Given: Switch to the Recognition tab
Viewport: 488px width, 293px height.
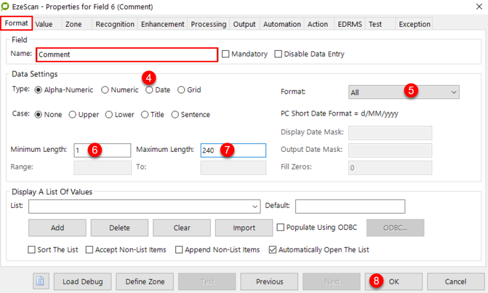Looking at the screenshot, I should (x=114, y=24).
